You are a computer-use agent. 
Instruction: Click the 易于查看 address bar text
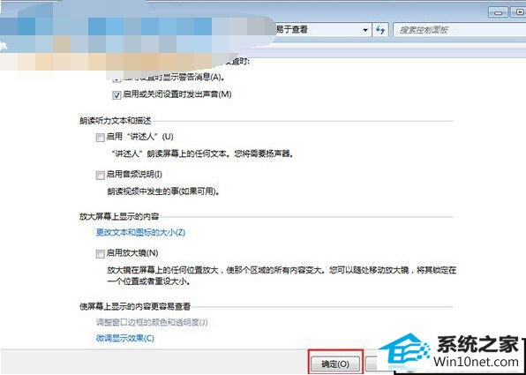[291, 30]
